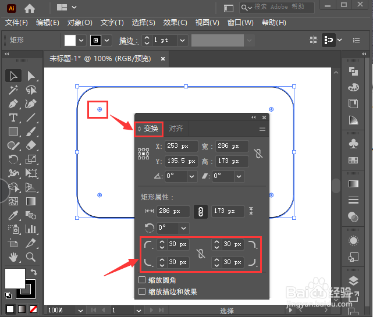Screen dimensions: 373x317
Task: Open the Symbols panel club icon
Action: pyautogui.click(x=353, y=144)
